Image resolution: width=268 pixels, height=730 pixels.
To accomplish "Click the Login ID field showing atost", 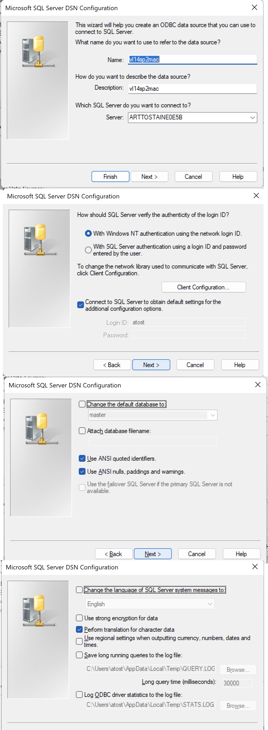I will coord(189,323).
